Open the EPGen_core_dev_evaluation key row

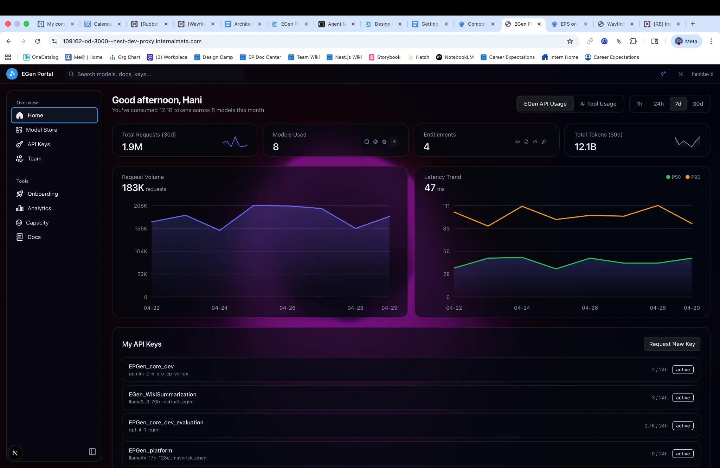(x=411, y=426)
